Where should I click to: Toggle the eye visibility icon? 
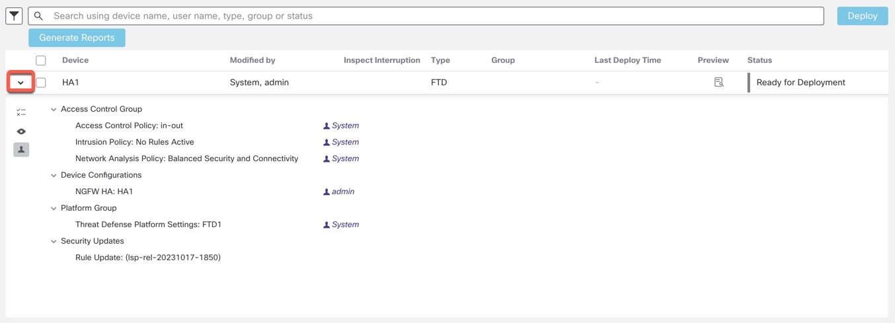[x=21, y=131]
